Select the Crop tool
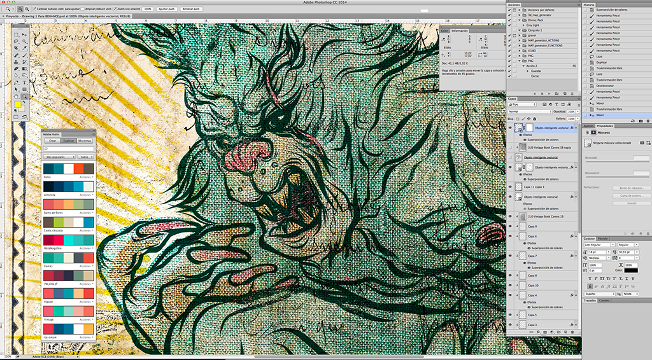Image resolution: width=652 pixels, height=360 pixels. (16, 48)
